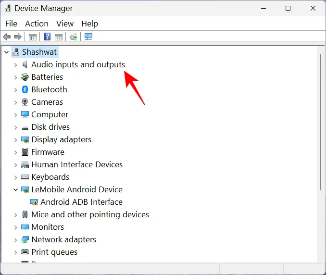Viewport: 326px width, 275px height.
Task: Select the Bluetooth label
Action: pos(49,89)
